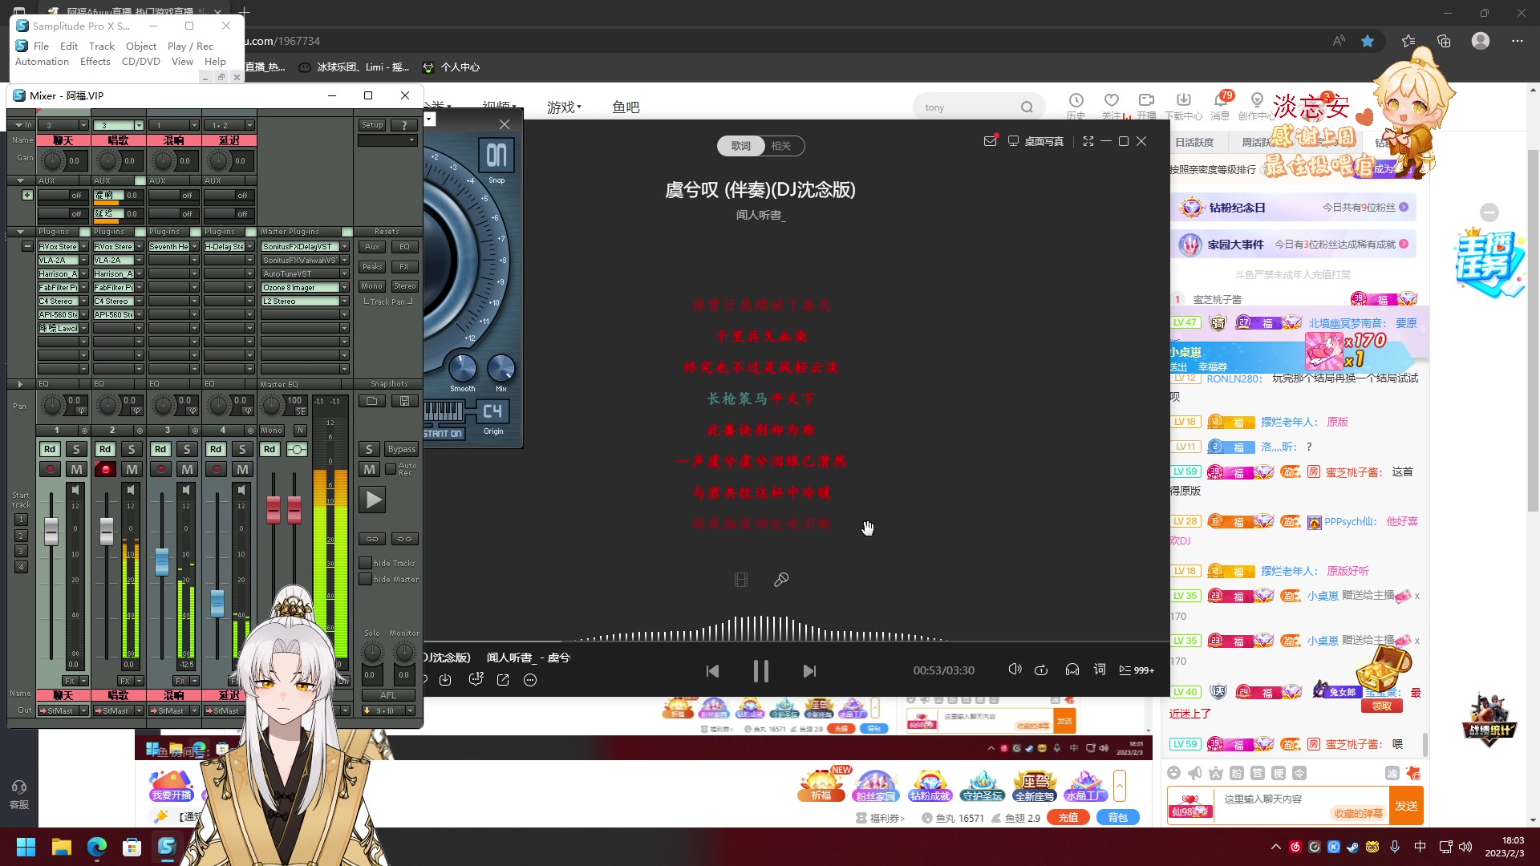1540x866 pixels.
Task: Select the 歌词 tab in music player
Action: point(740,146)
